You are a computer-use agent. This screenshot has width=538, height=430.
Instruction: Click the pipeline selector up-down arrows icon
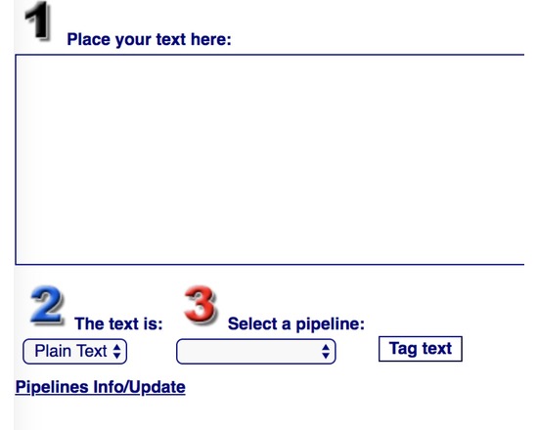326,352
